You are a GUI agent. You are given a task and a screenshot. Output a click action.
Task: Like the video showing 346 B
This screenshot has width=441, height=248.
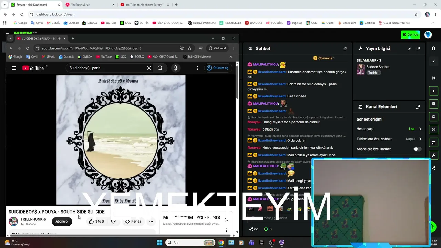(x=96, y=221)
